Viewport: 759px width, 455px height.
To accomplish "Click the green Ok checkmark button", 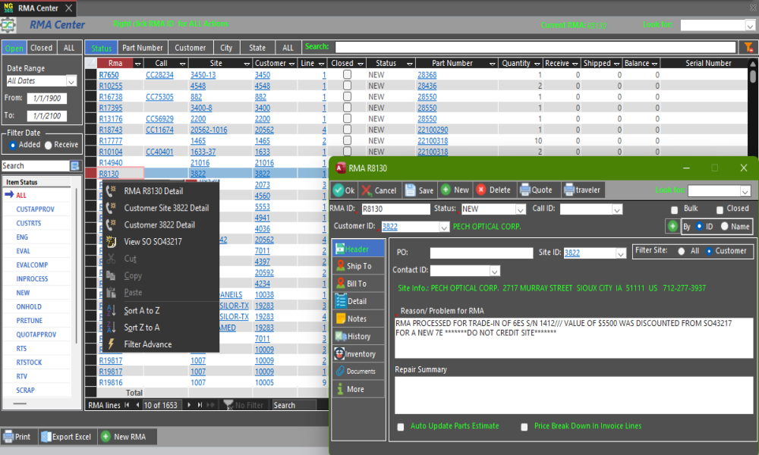I will coord(339,190).
